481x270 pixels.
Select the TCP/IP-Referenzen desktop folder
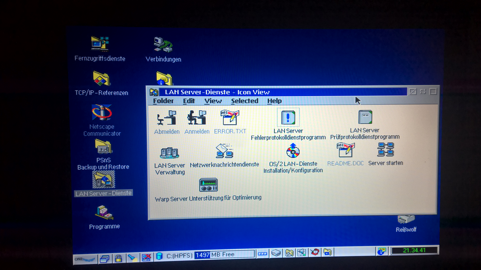(x=102, y=79)
